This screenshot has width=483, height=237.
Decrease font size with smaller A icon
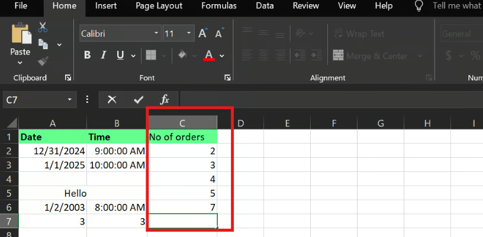point(218,34)
